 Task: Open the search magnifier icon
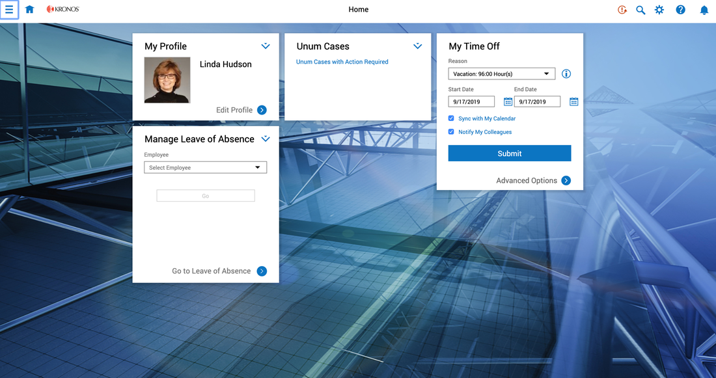pos(640,10)
